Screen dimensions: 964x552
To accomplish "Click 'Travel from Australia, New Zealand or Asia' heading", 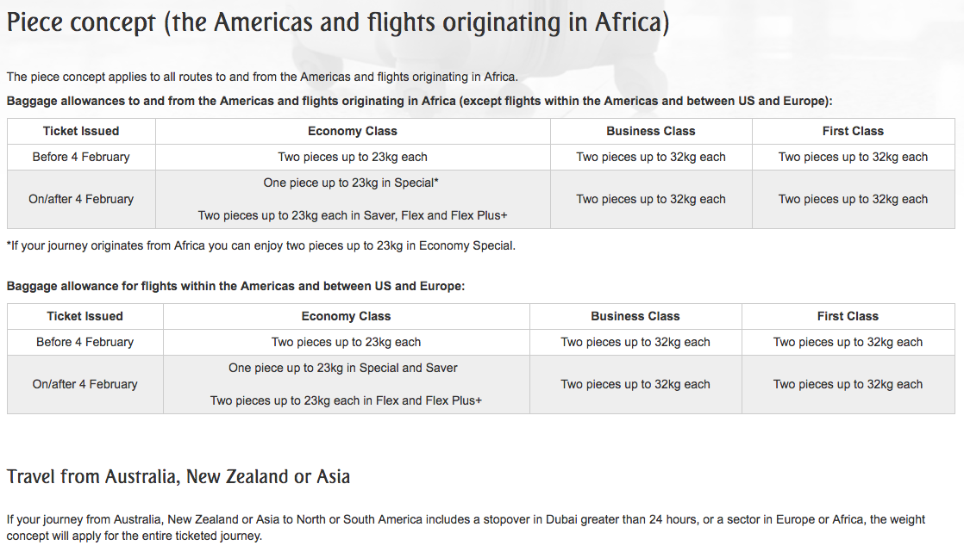I will pyautogui.click(x=178, y=476).
